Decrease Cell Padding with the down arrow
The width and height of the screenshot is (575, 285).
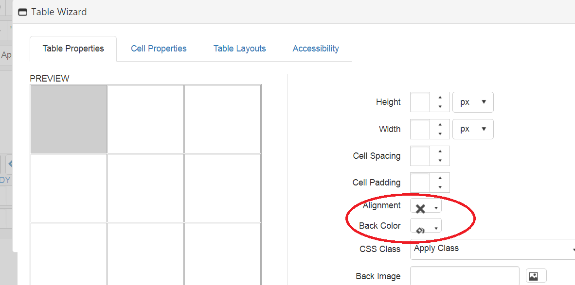440,187
